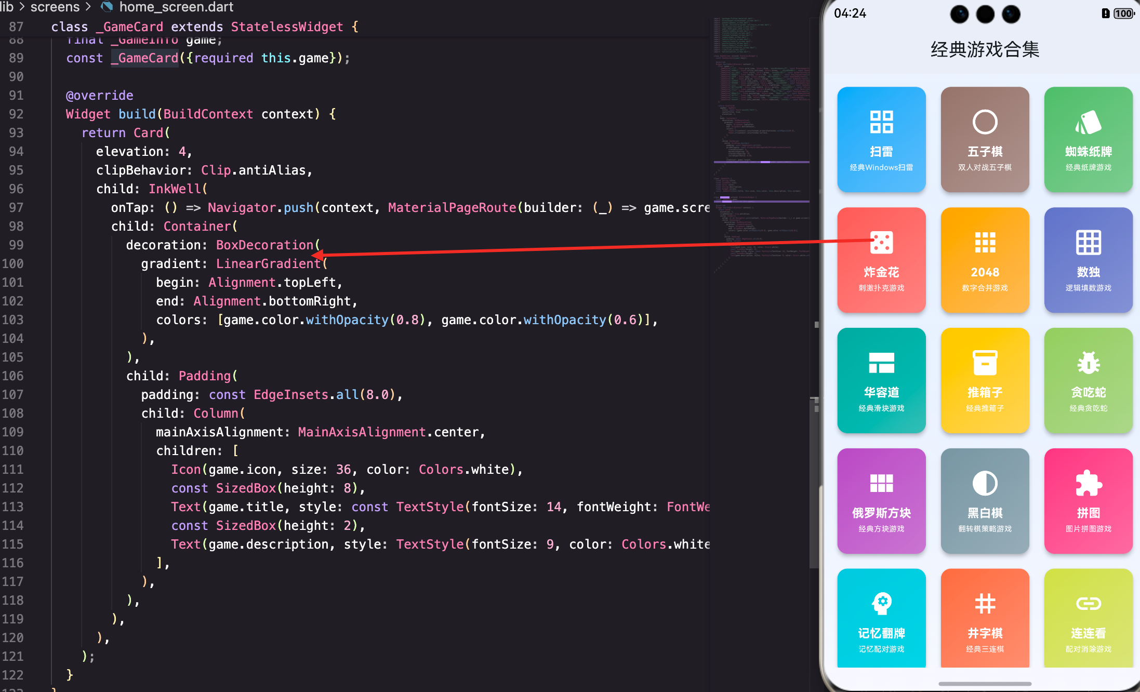Click the 数独 game title
The width and height of the screenshot is (1140, 692).
click(x=1088, y=272)
